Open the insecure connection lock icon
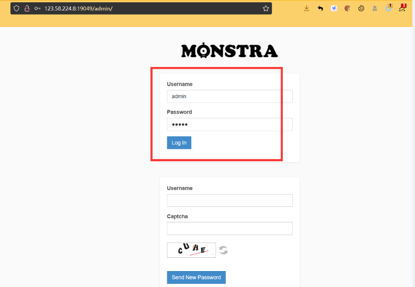 pos(27,9)
